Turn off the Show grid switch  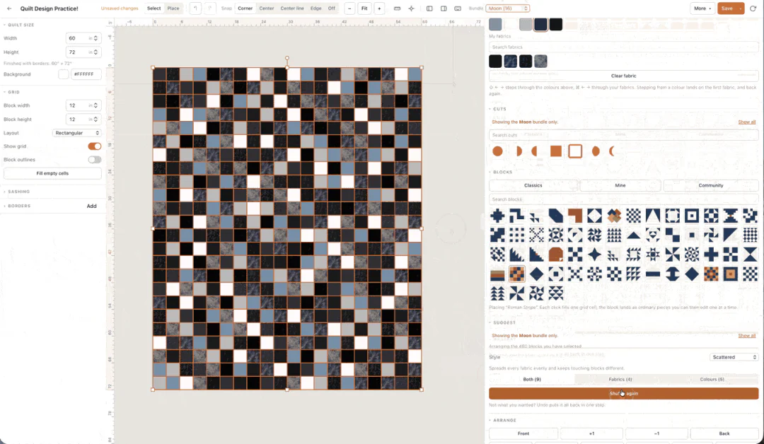[95, 146]
